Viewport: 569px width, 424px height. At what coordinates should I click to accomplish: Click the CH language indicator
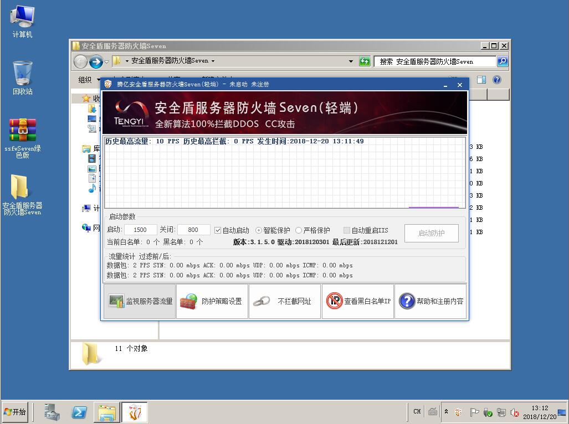click(417, 412)
